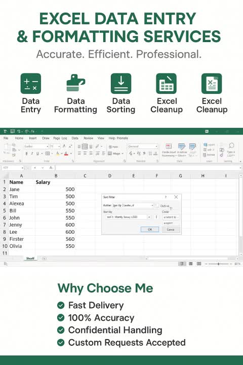Viewport: 243px width, 365px height.
Task: Select cell containing Alexea
Action: click(x=22, y=203)
